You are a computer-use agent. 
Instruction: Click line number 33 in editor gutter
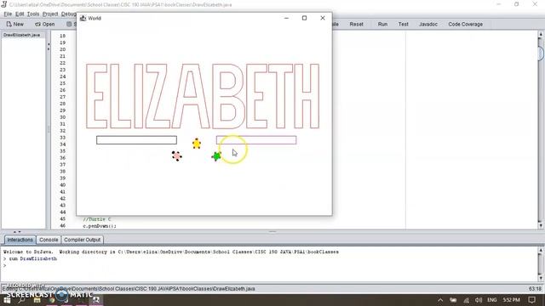pos(62,138)
